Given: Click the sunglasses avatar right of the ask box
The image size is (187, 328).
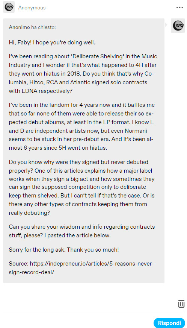Looking at the screenshot, I should 178,26.
